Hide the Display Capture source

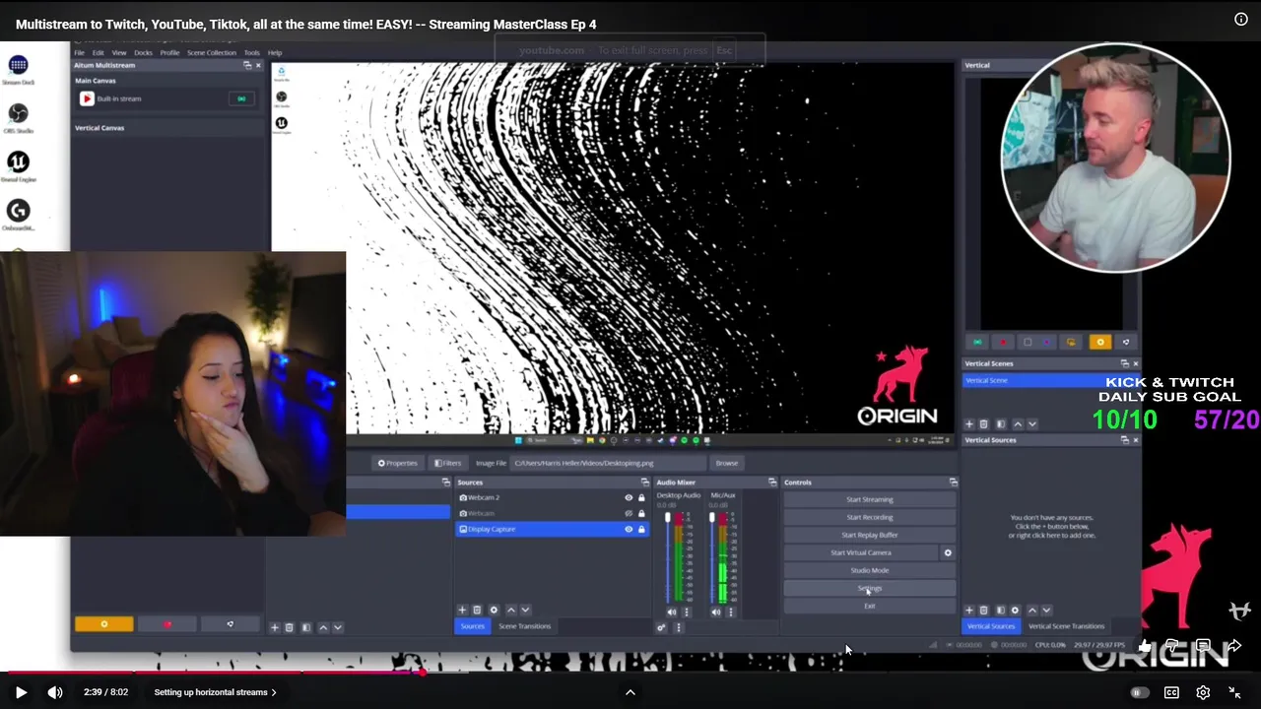click(629, 529)
